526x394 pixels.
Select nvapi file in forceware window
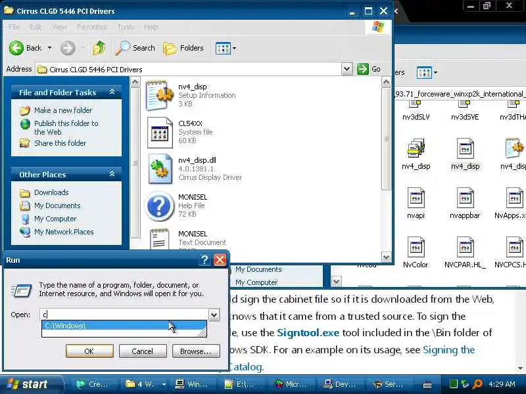pos(416,204)
